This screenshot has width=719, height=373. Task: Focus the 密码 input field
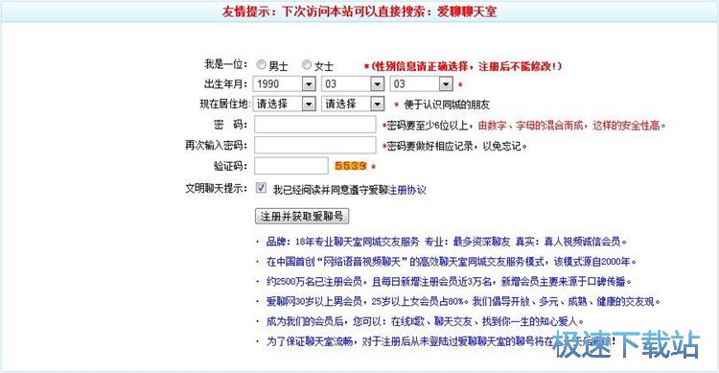[x=315, y=125]
